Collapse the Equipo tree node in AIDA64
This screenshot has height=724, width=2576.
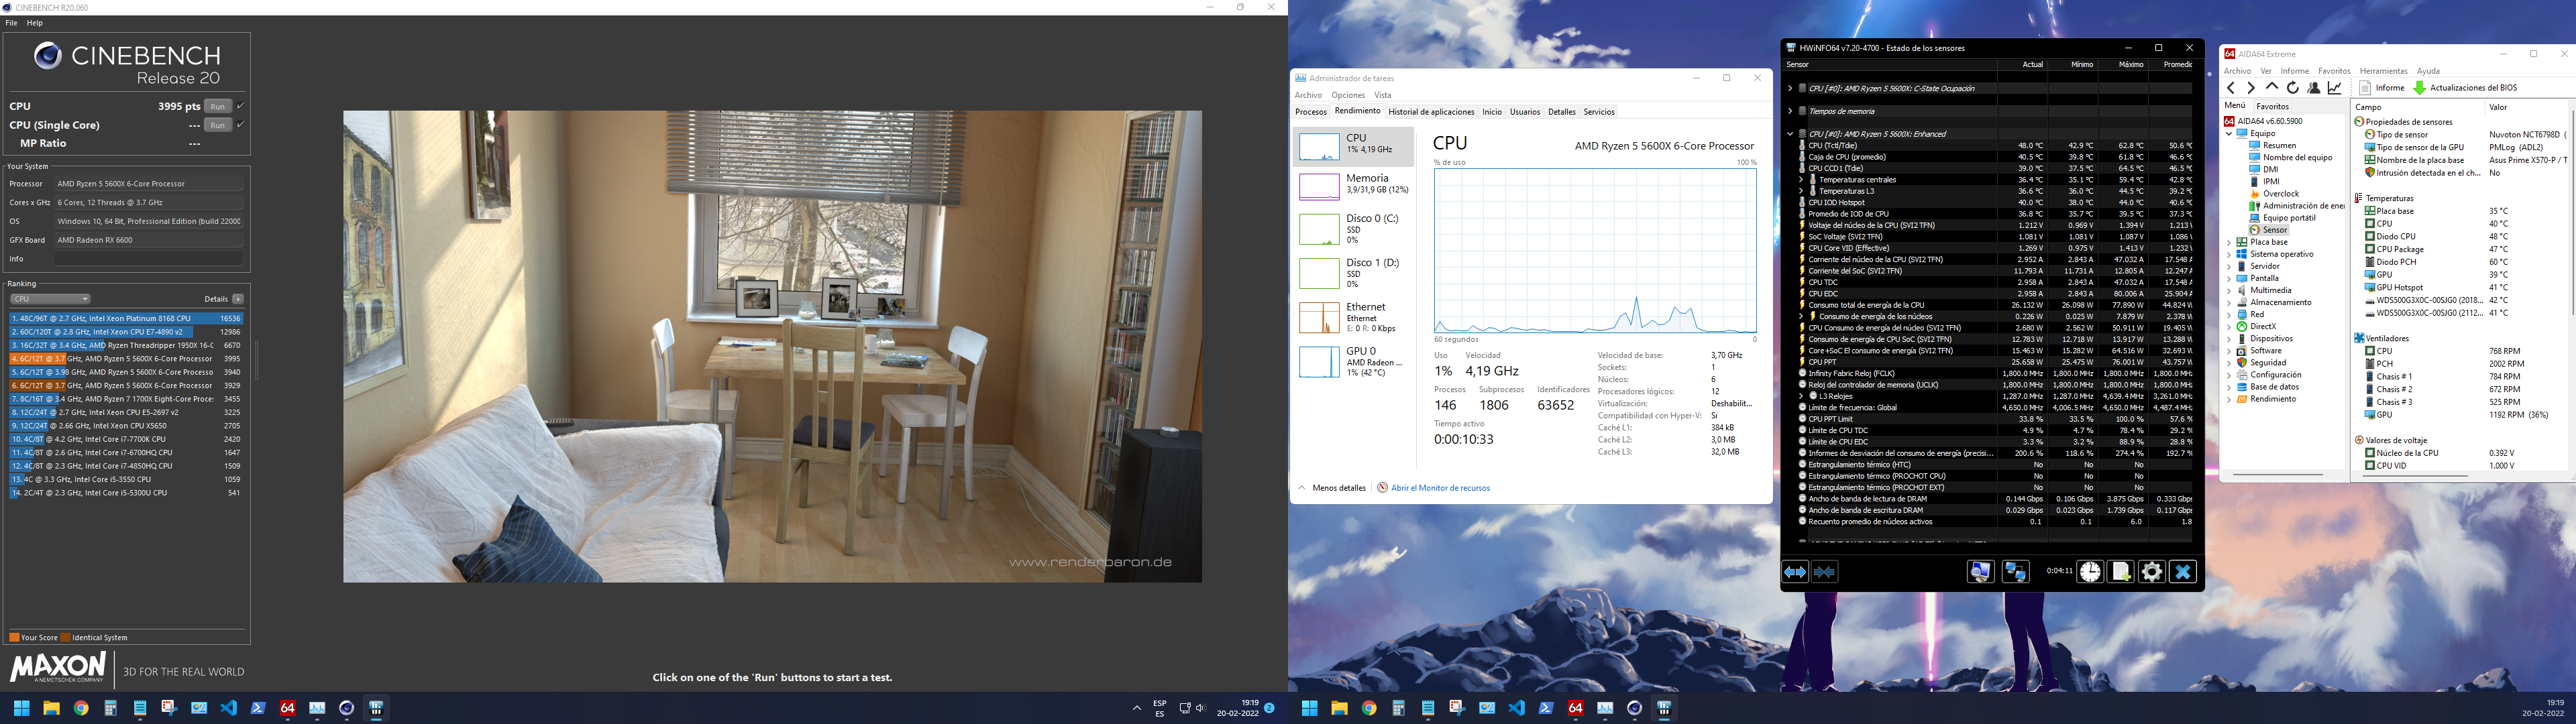(2229, 134)
